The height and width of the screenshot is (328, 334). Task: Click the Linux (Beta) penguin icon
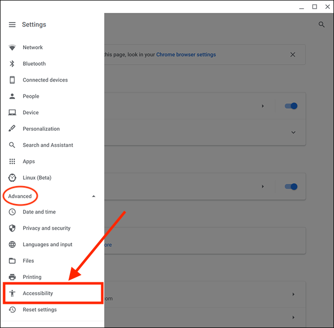click(12, 178)
